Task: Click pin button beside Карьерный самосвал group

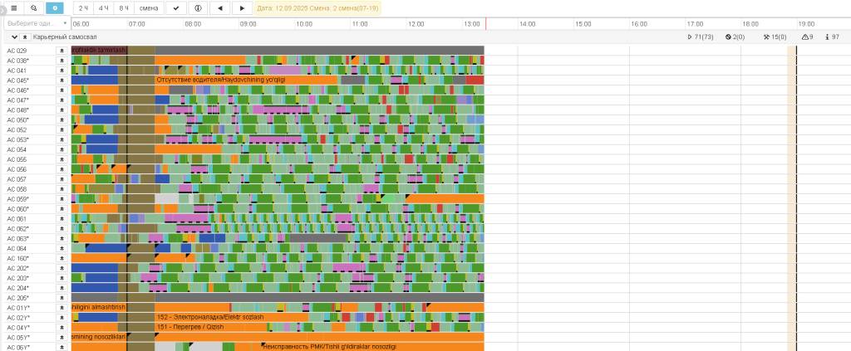Action: click(25, 37)
